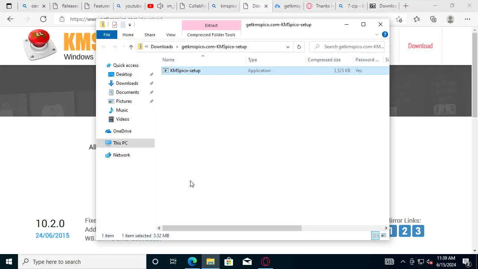Open Desktop in the navigation pane

click(124, 74)
